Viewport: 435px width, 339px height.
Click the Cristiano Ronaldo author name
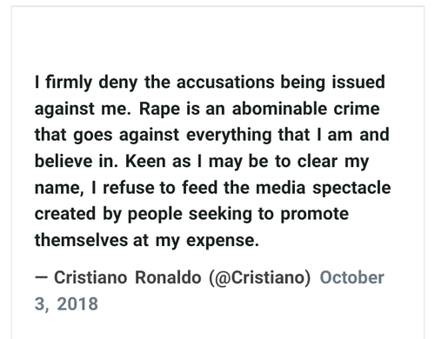127,277
